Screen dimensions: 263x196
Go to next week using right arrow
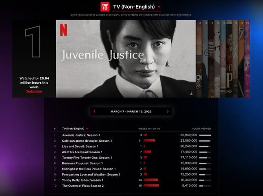tap(168, 111)
